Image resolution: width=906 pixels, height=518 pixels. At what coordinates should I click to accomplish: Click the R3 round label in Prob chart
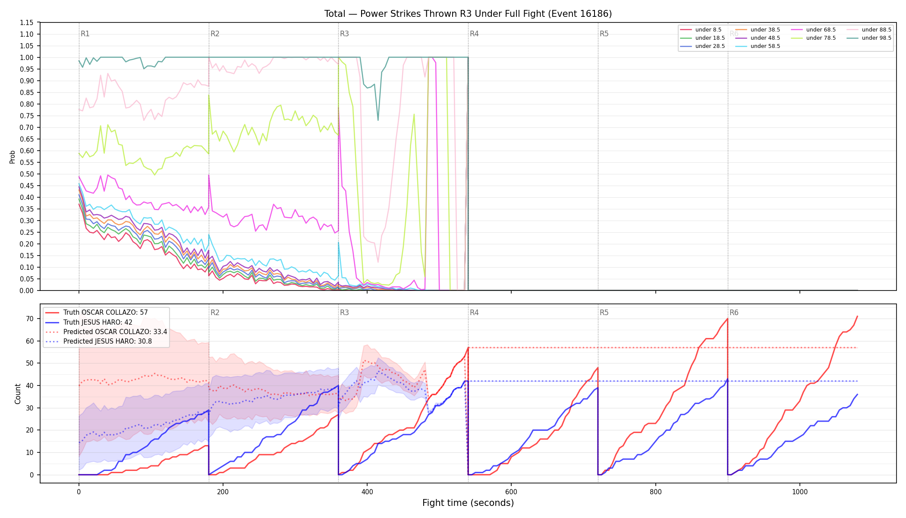(344, 34)
